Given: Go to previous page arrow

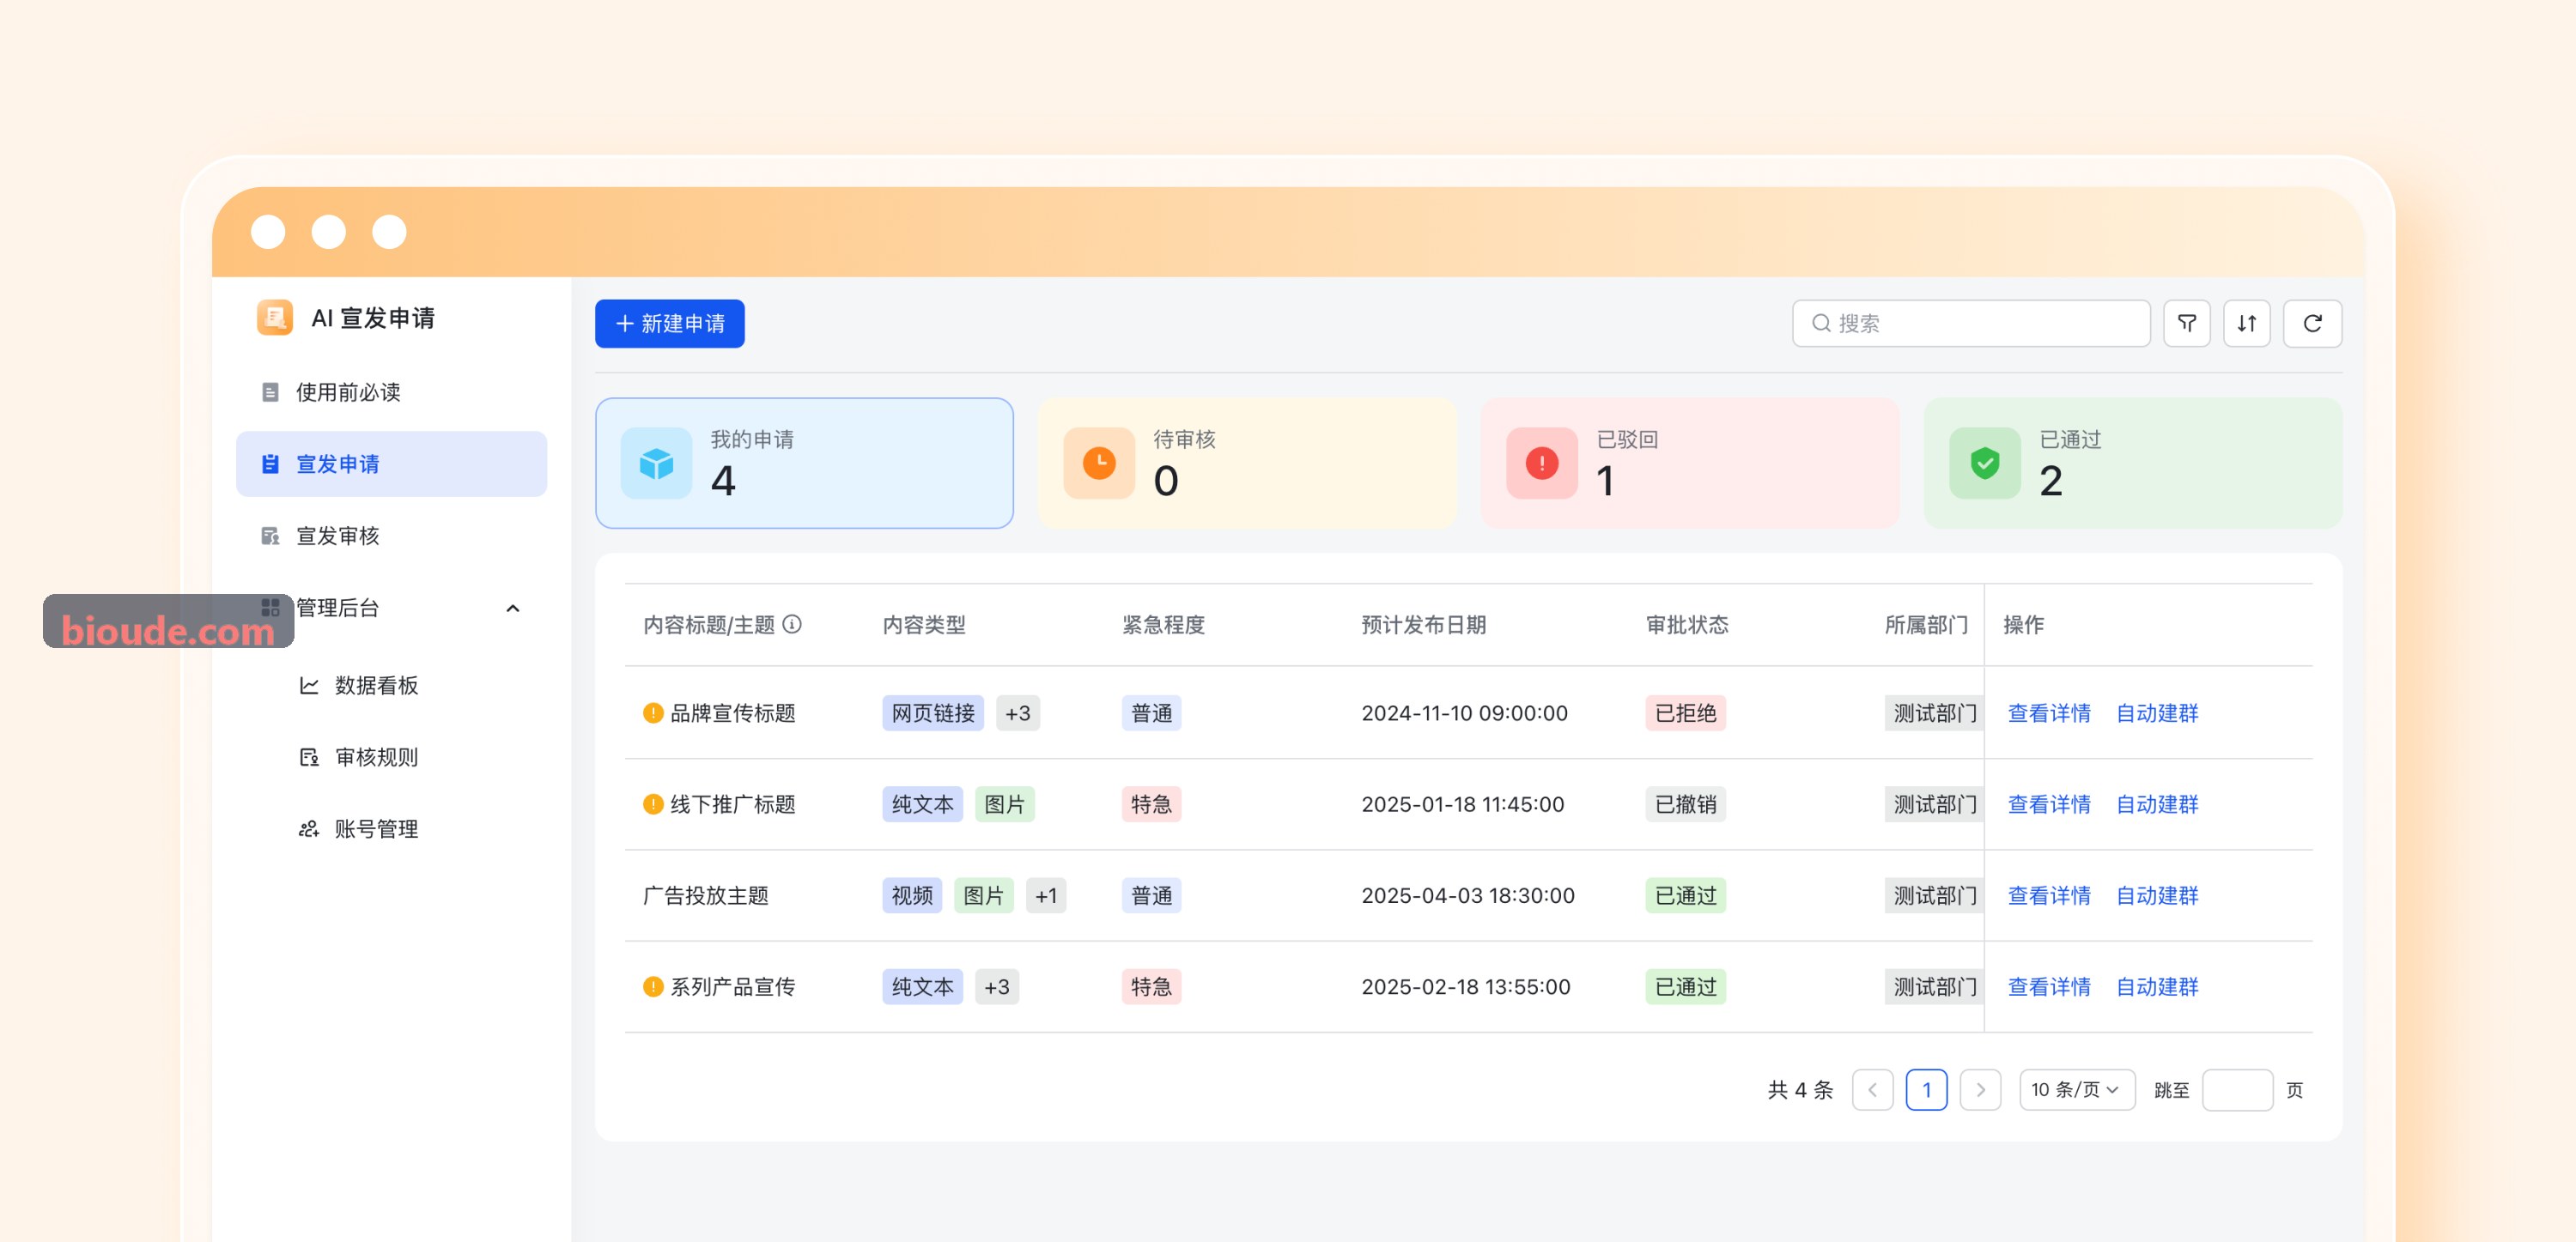Looking at the screenshot, I should coord(1872,1089).
